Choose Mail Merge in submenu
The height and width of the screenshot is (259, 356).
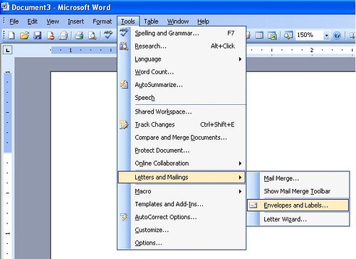pos(298,178)
